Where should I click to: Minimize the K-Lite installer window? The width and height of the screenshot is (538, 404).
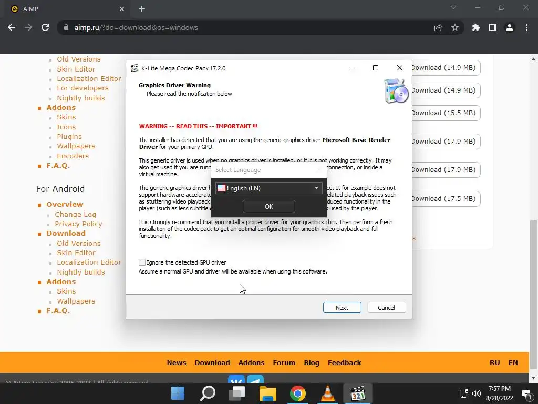(351, 68)
